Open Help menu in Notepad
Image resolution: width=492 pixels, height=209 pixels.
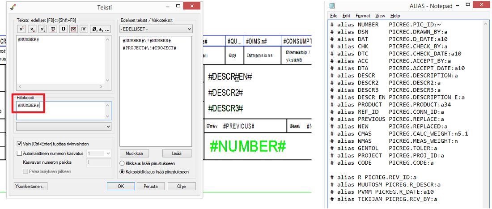click(x=395, y=16)
